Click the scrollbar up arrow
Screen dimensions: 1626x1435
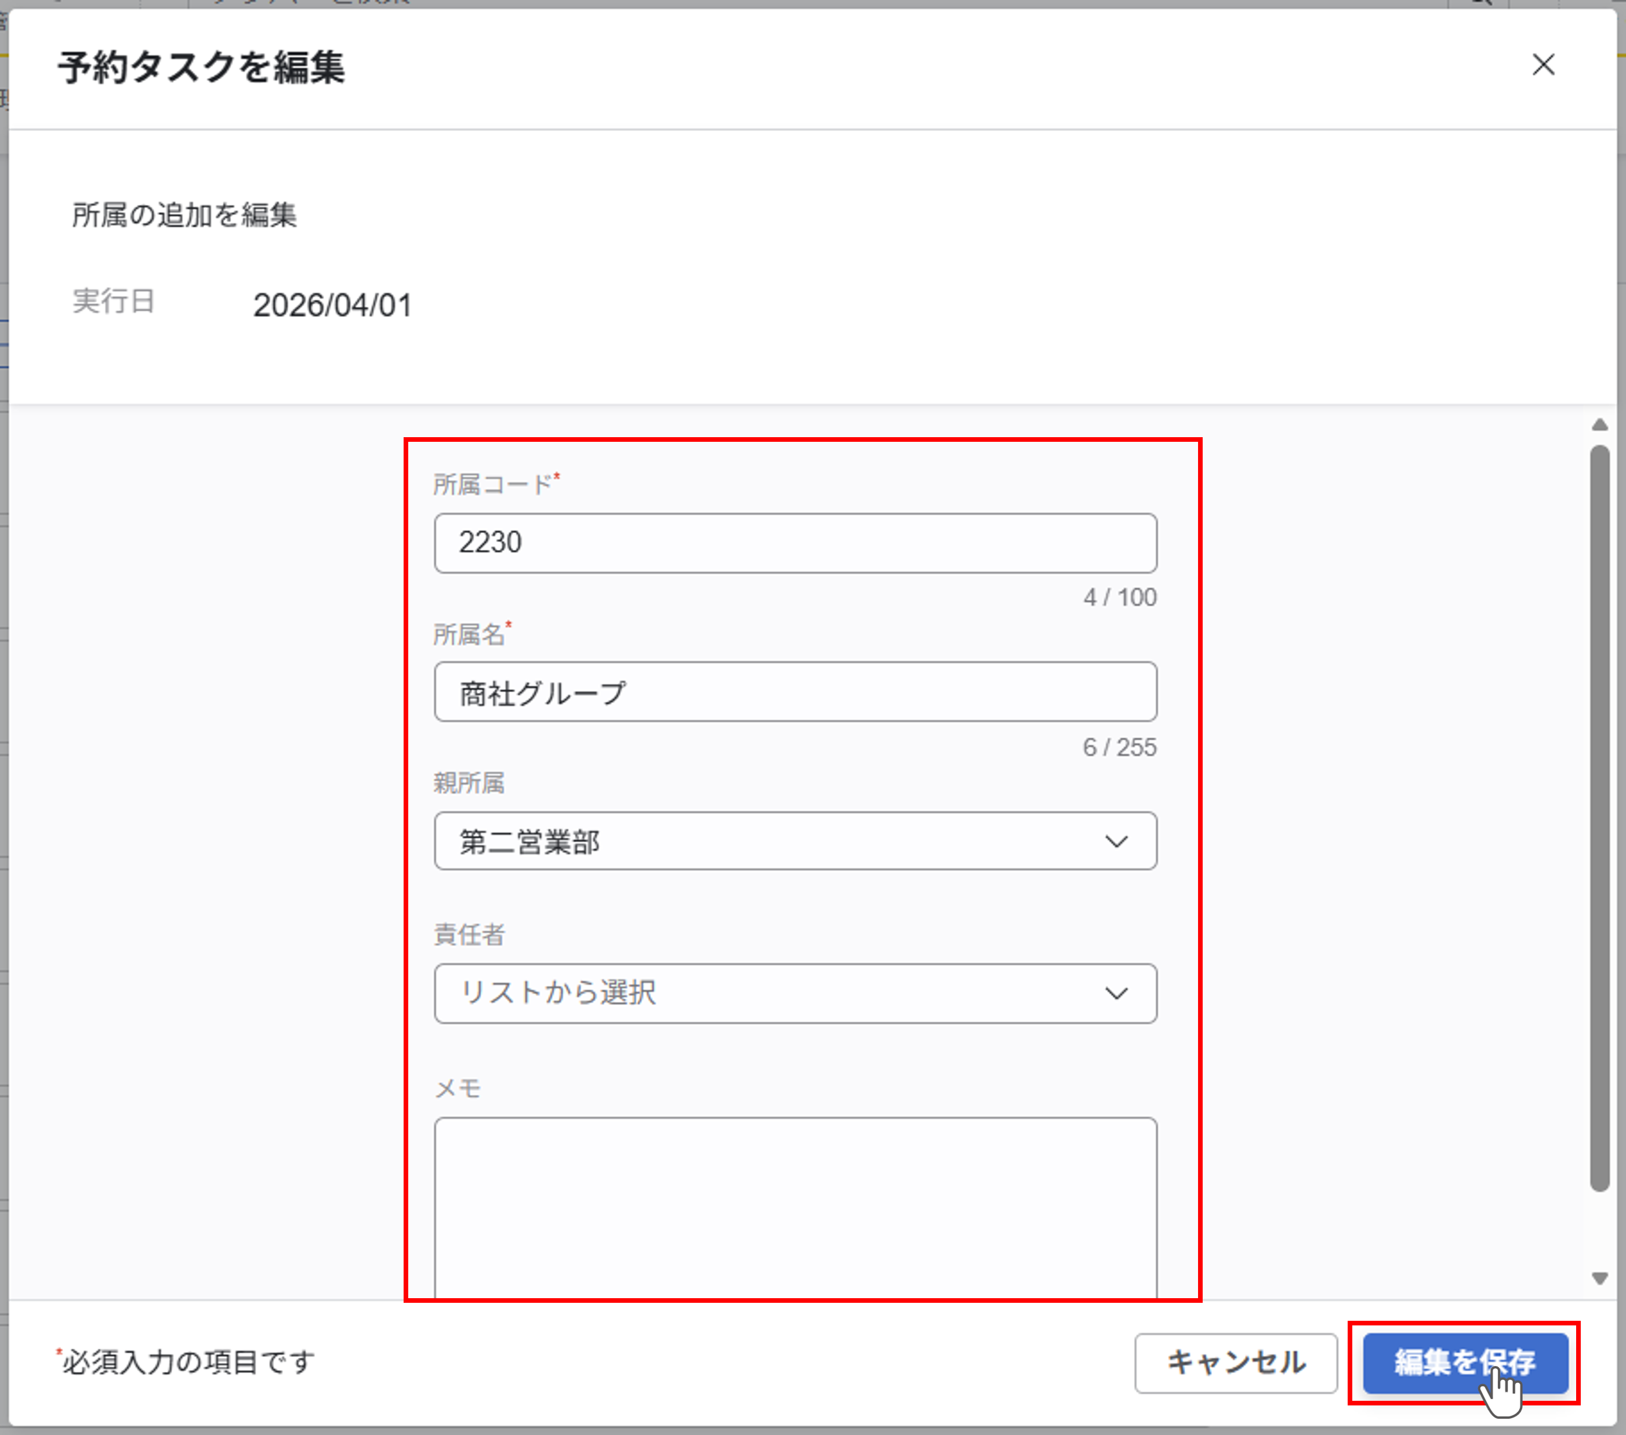tap(1600, 426)
